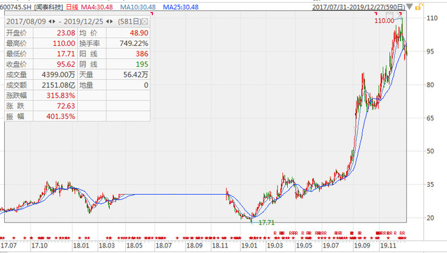Step end date 2019/12/25 backward
Viewport: 447px width, 253px height.
(x=108, y=22)
